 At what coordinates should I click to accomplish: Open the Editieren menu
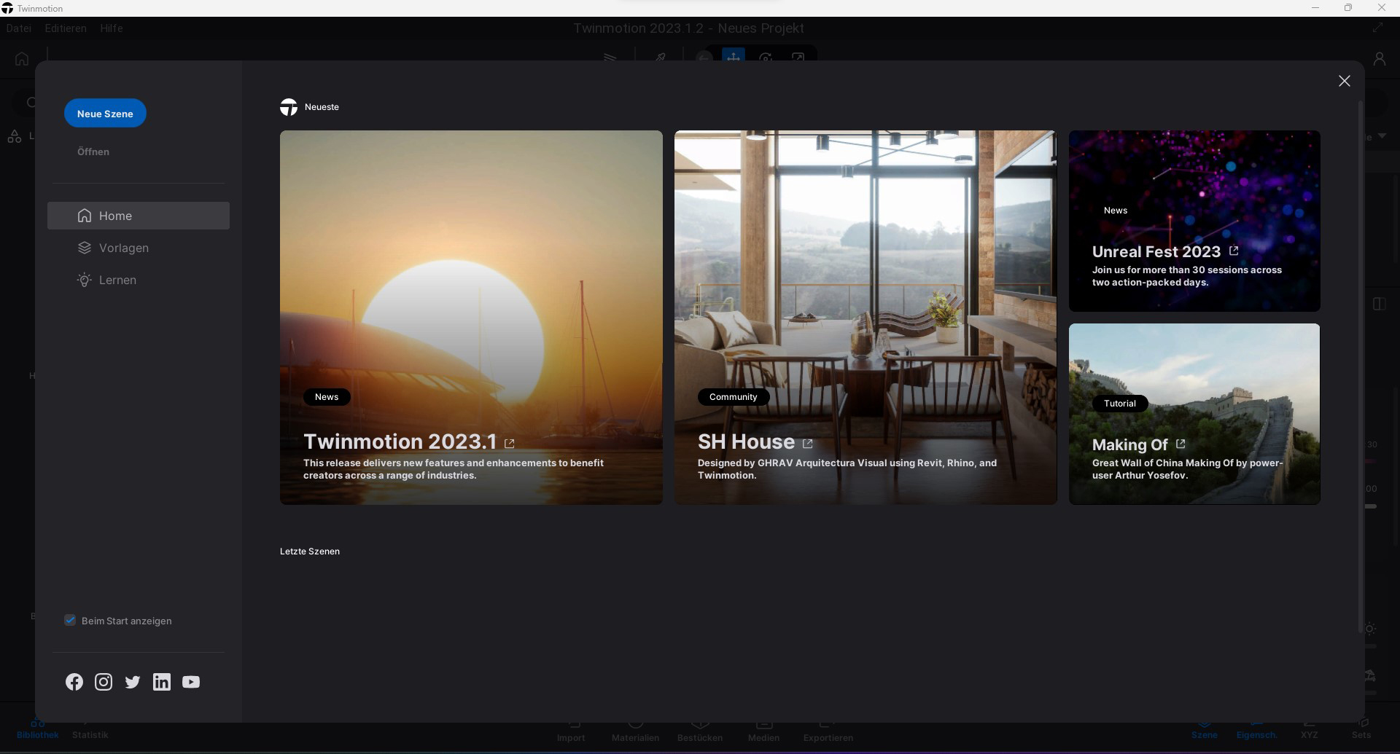pos(66,28)
